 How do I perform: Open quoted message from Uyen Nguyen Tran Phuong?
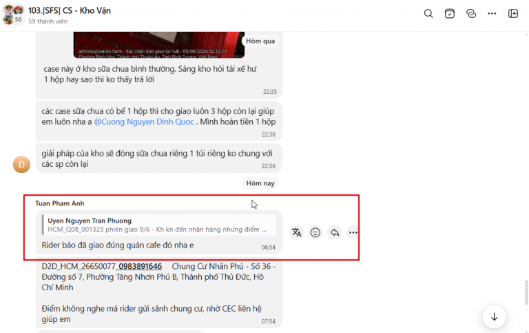click(159, 225)
